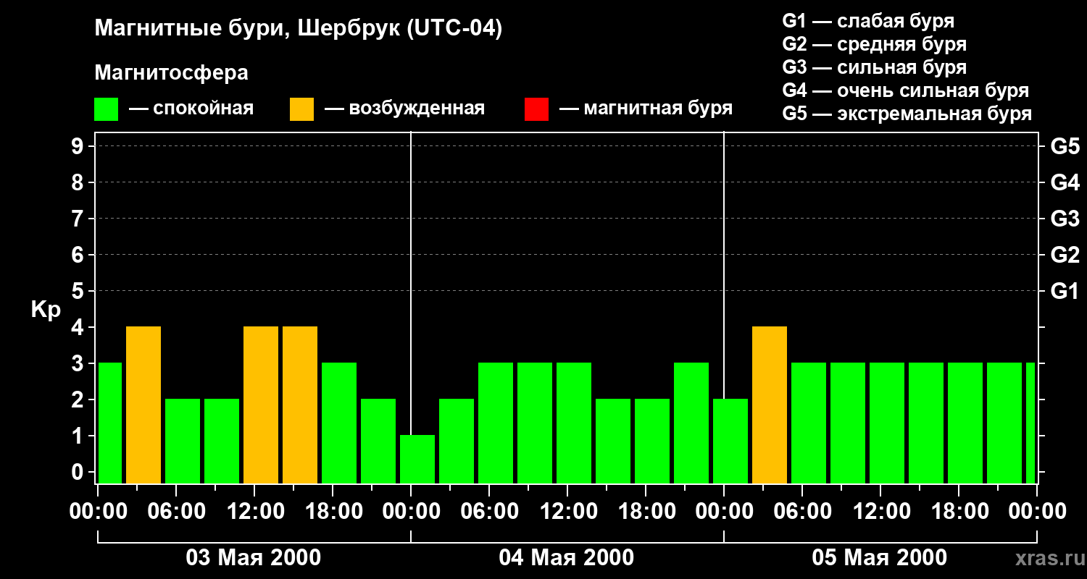Click the '— магнитная буря' legend label

[x=646, y=109]
